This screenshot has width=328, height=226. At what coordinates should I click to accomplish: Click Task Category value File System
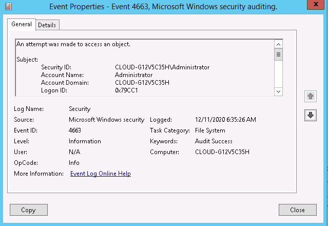210,130
